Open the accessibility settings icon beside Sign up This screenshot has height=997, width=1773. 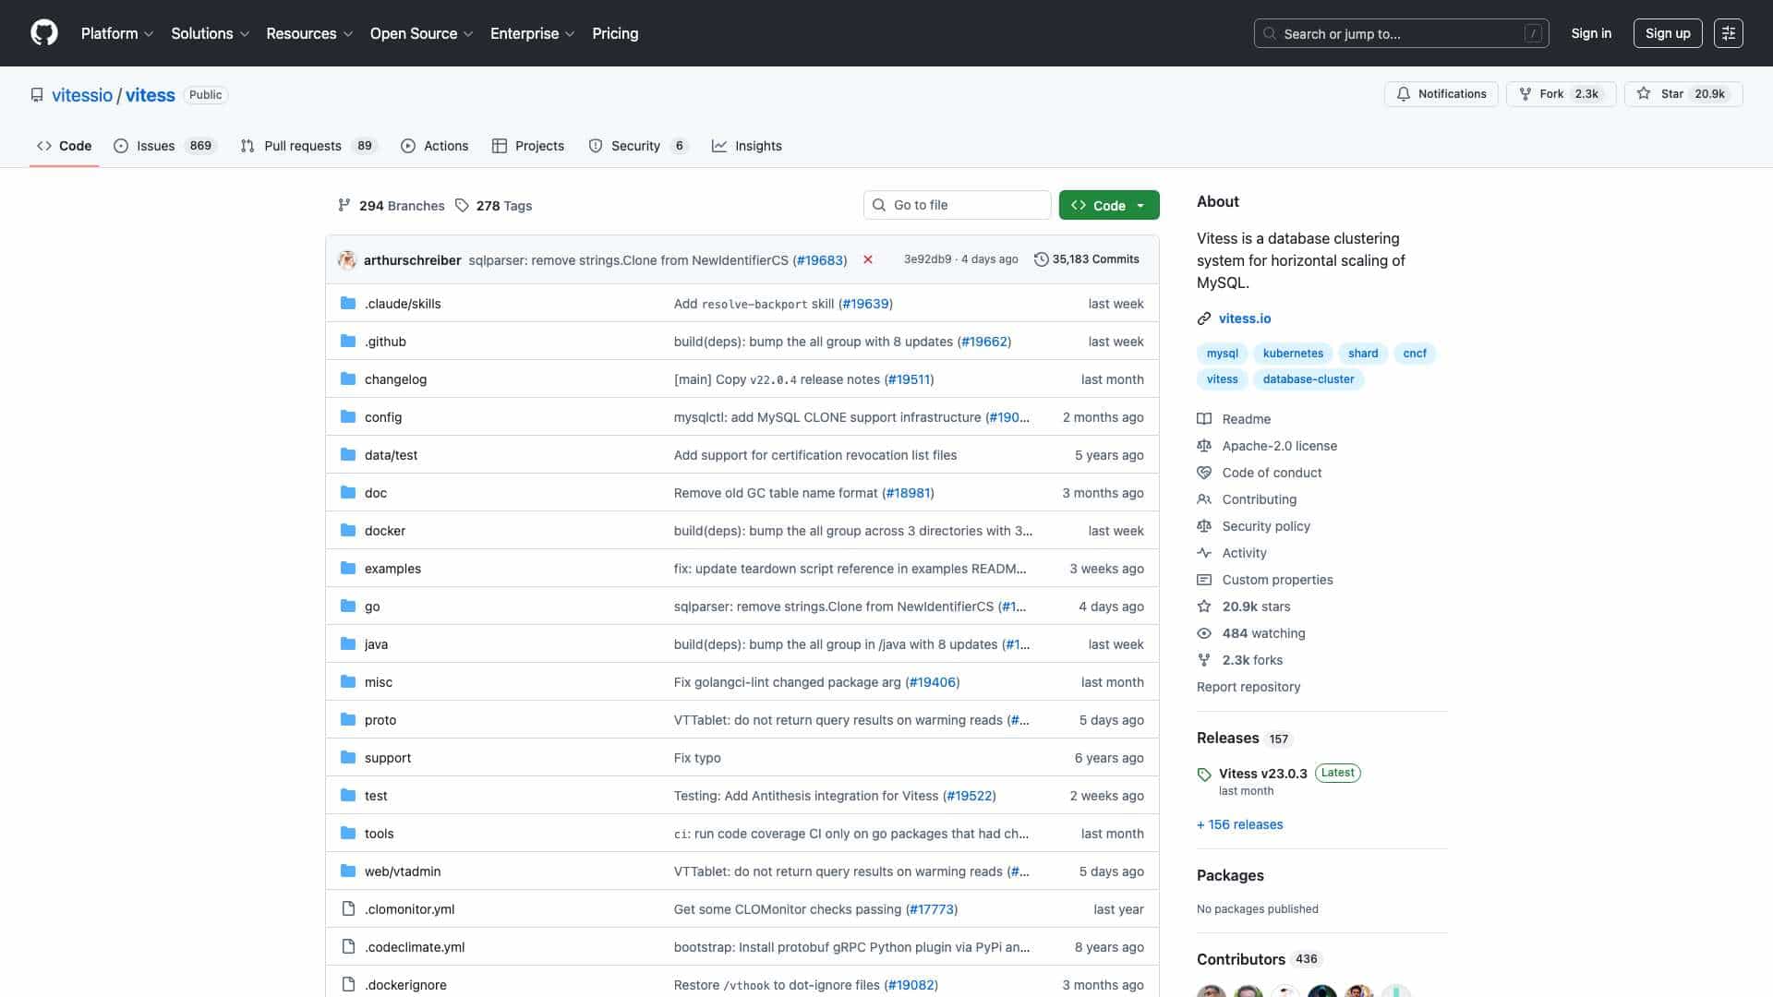1729,33
